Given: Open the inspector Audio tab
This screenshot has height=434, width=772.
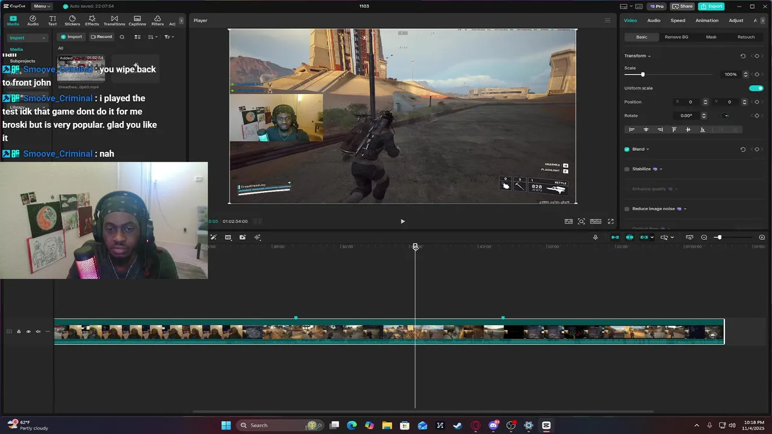Looking at the screenshot, I should tap(654, 20).
